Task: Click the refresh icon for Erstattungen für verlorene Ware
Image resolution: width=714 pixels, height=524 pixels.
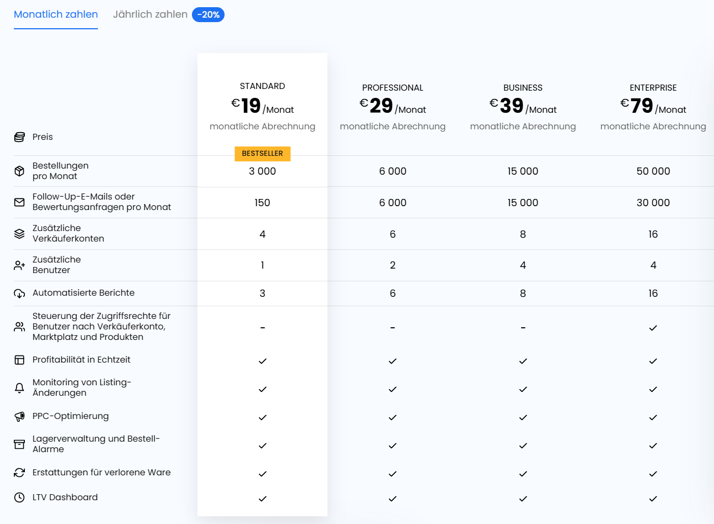Action: [x=19, y=473]
